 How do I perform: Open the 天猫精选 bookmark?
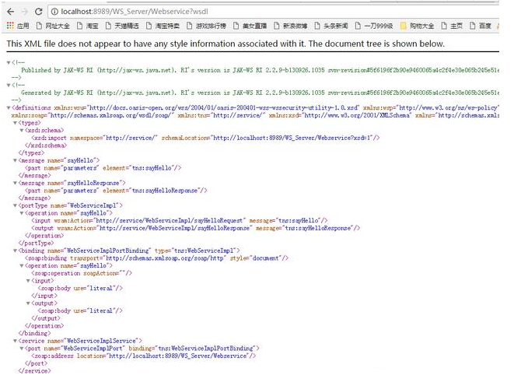pos(122,26)
